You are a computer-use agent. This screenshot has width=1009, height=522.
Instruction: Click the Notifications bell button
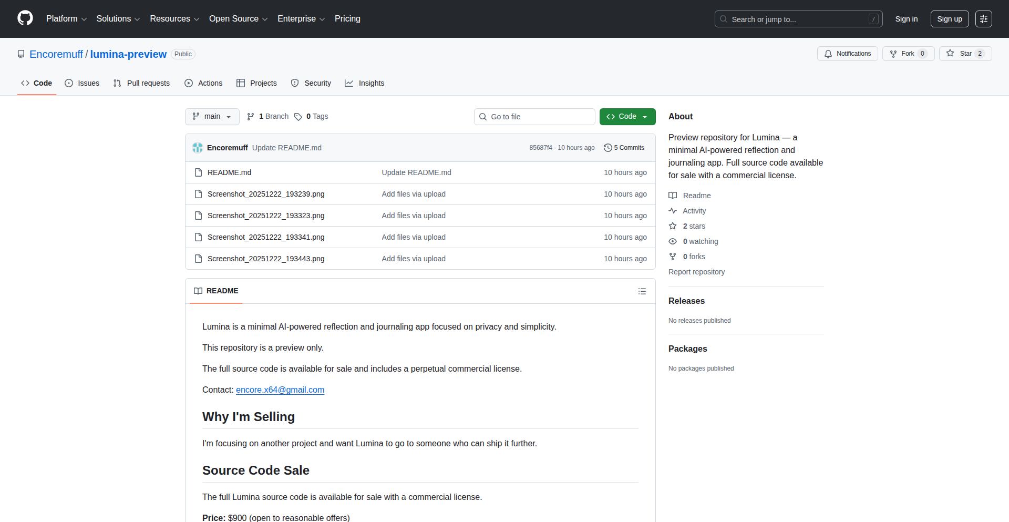point(847,54)
